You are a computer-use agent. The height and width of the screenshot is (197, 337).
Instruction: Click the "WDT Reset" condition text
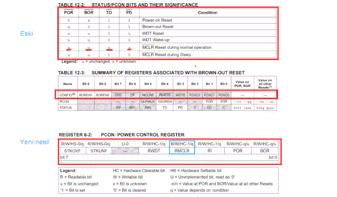153,33
